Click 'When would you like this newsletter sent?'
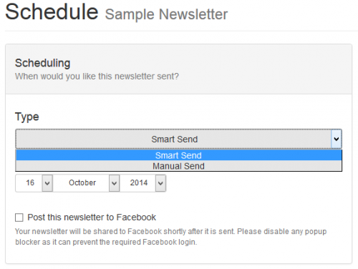The image size is (358, 269). point(97,77)
